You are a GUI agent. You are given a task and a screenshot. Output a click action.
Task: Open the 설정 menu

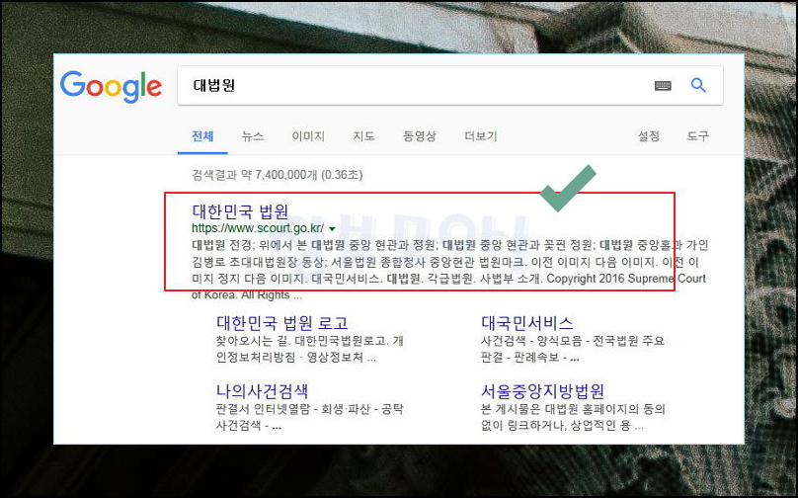tap(649, 136)
